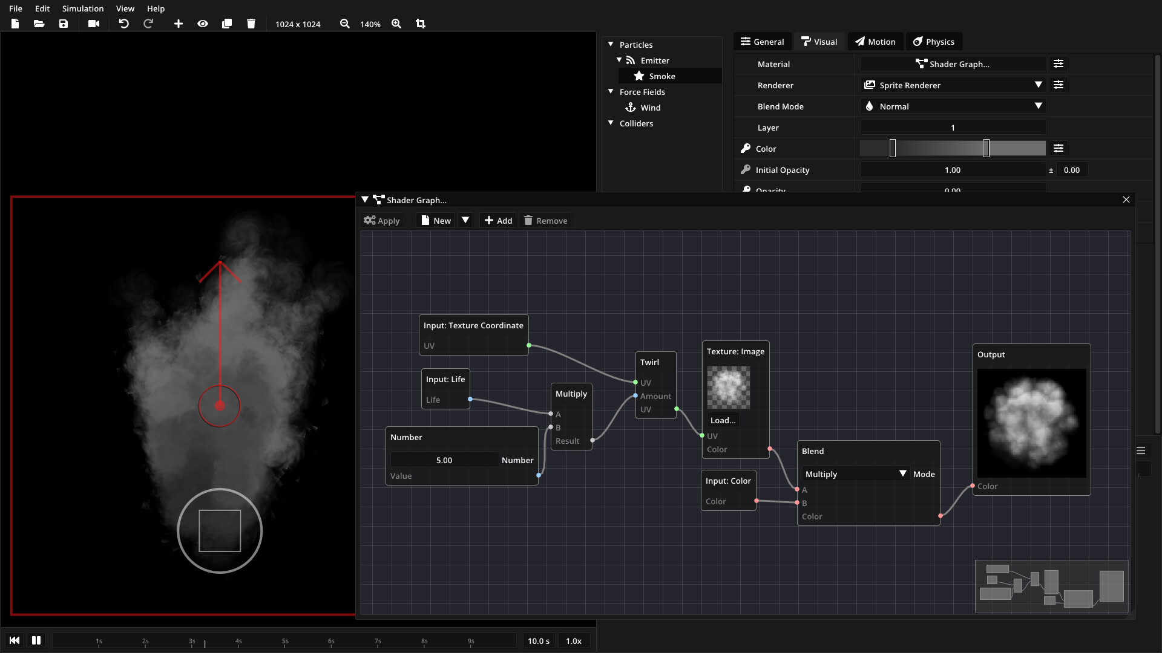This screenshot has height=653, width=1162.
Task: Click the video camera export icon
Action: tap(94, 24)
